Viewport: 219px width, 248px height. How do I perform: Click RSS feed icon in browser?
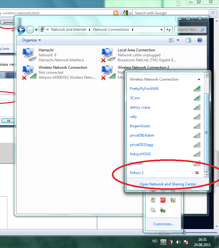pos(116,13)
